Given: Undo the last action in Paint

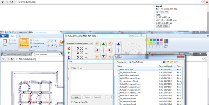Looking at the screenshot, I should click(10, 32).
